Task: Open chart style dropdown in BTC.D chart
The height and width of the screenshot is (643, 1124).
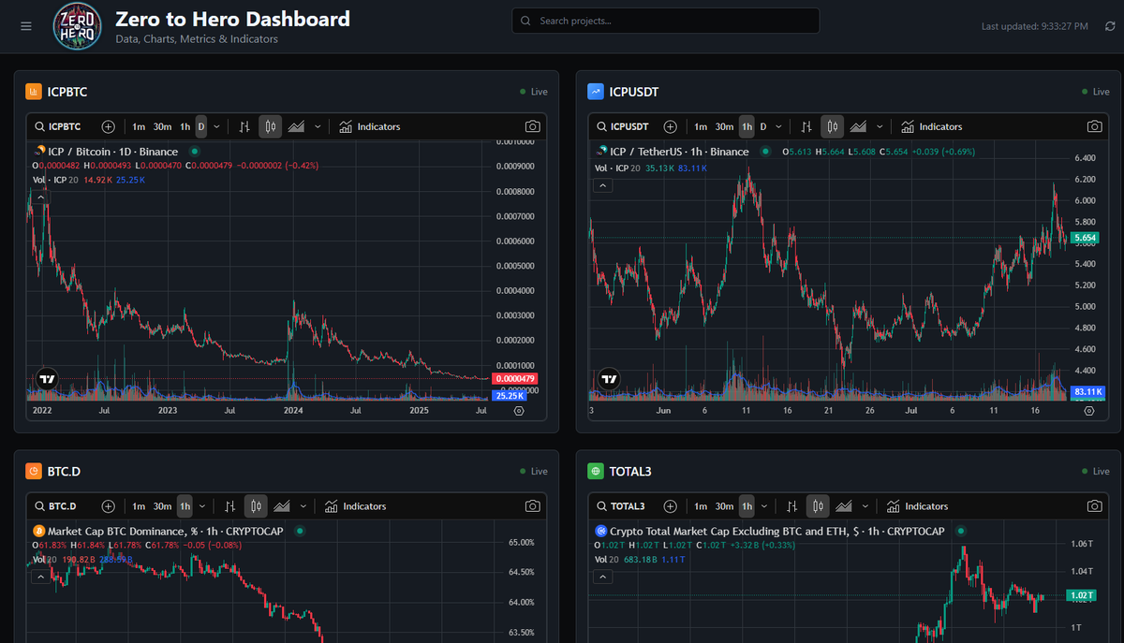Action: click(x=303, y=506)
